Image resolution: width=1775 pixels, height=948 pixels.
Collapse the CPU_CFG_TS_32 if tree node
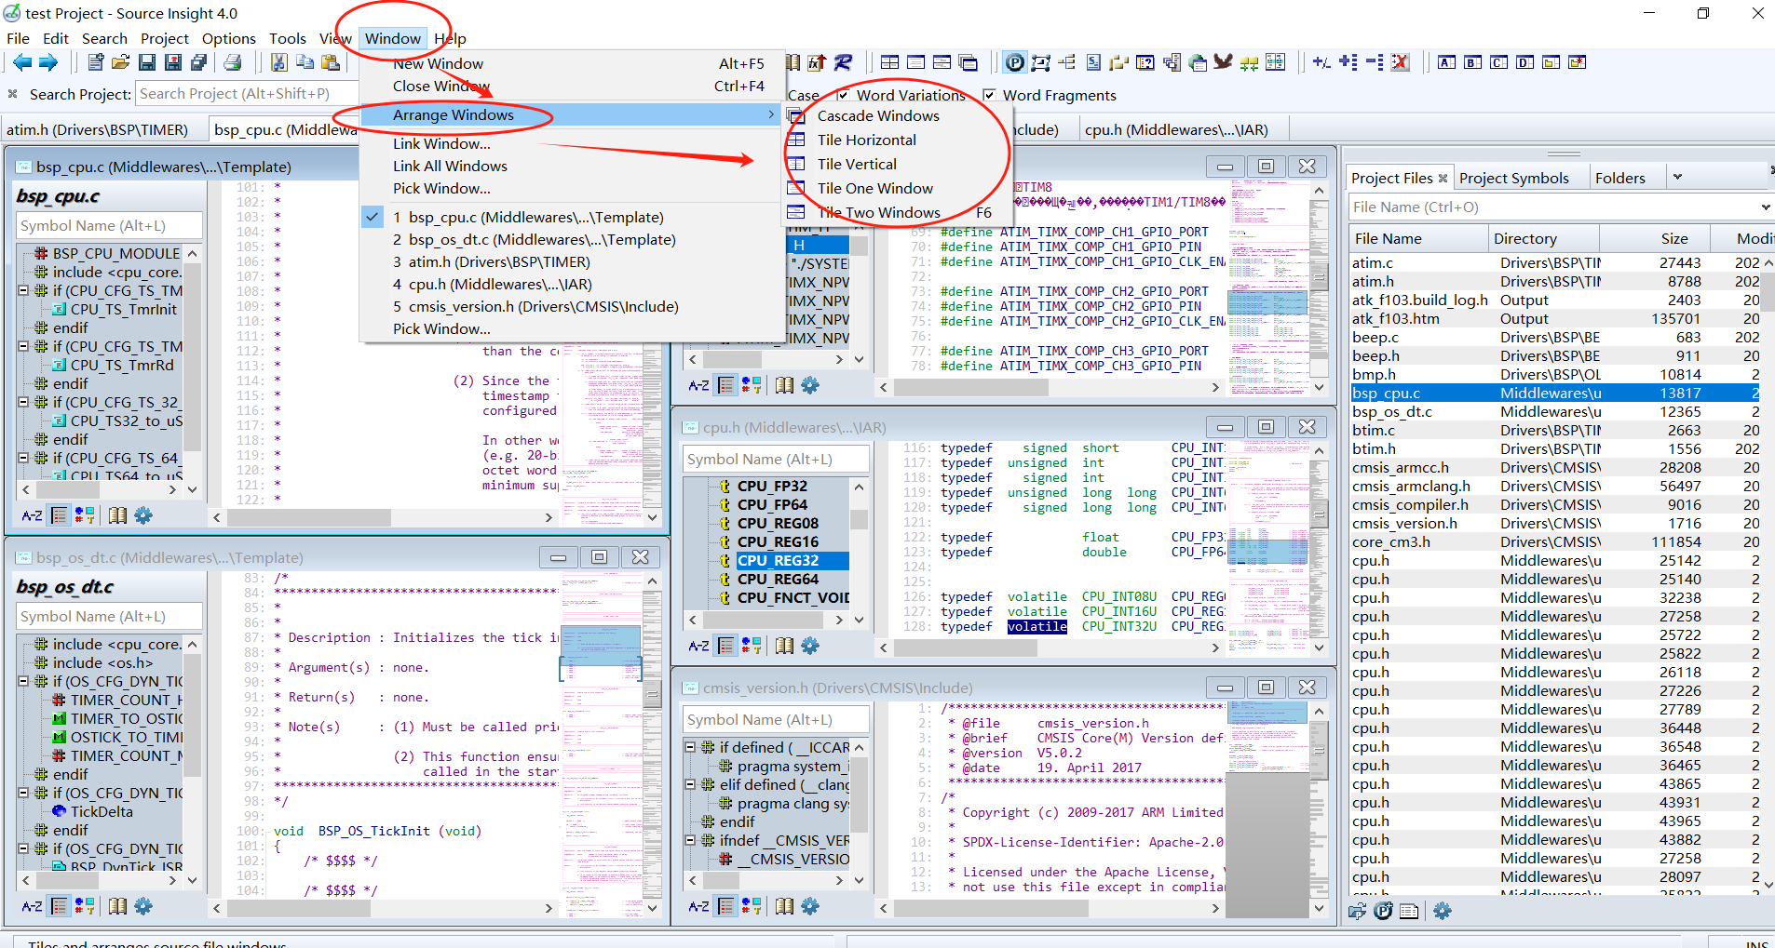[24, 402]
